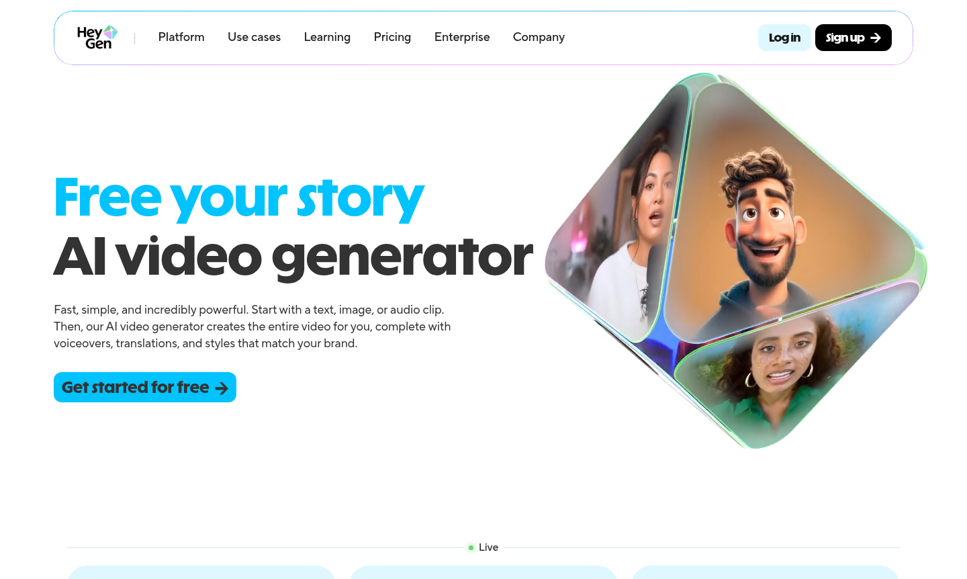
Task: Click the arrow icon in Sign up button
Action: (x=876, y=38)
